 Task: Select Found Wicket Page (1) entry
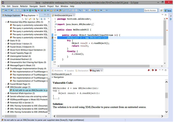tap(20, 84)
